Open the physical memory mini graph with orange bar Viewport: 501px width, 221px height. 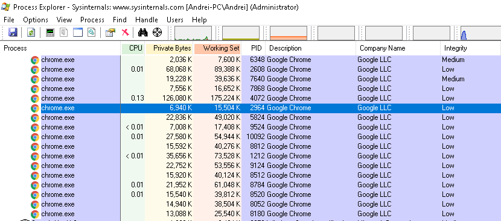pyautogui.click(x=289, y=33)
